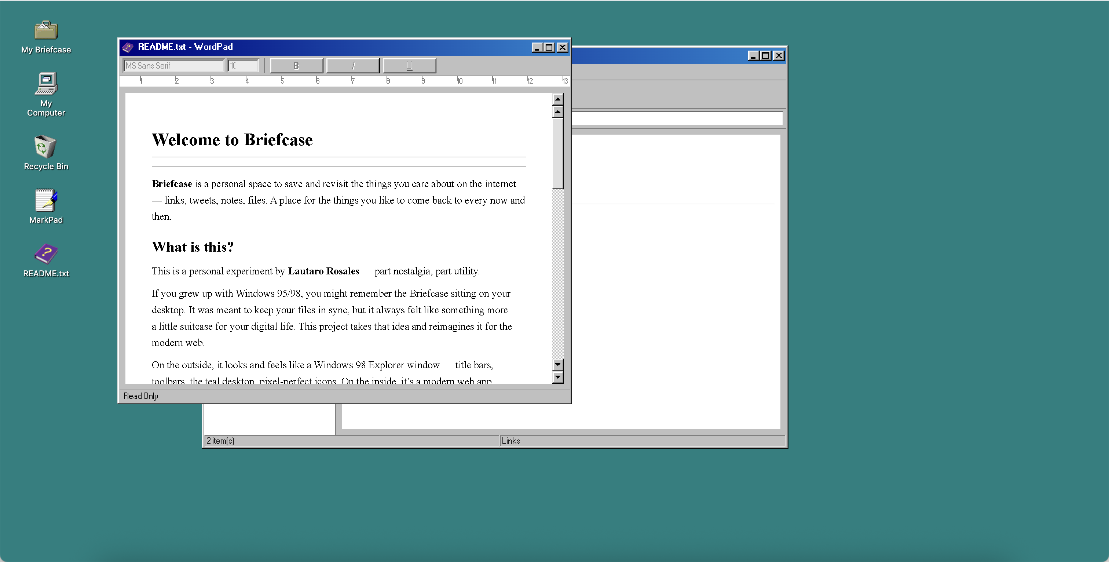Open the font size selector showing 10

click(x=243, y=65)
